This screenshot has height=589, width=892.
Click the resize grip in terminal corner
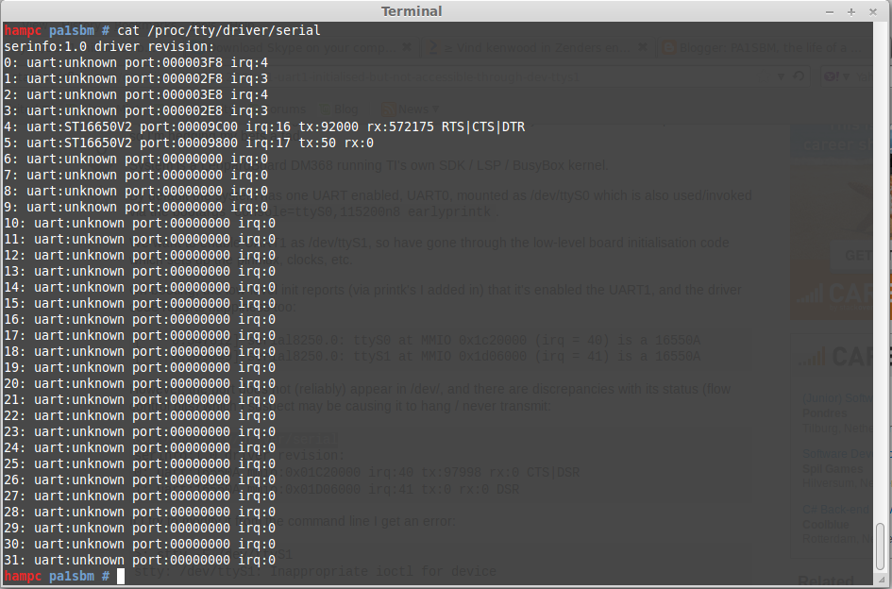click(883, 580)
